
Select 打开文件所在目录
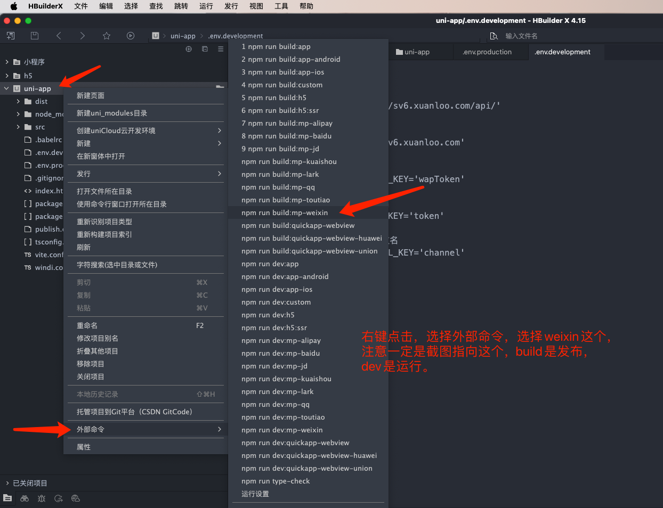tap(145, 191)
